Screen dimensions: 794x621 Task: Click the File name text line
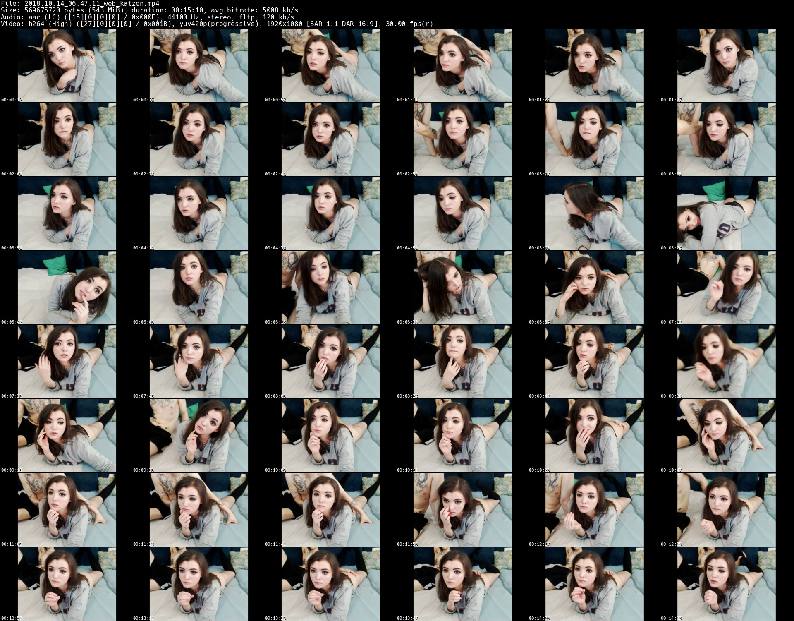click(80, 3)
